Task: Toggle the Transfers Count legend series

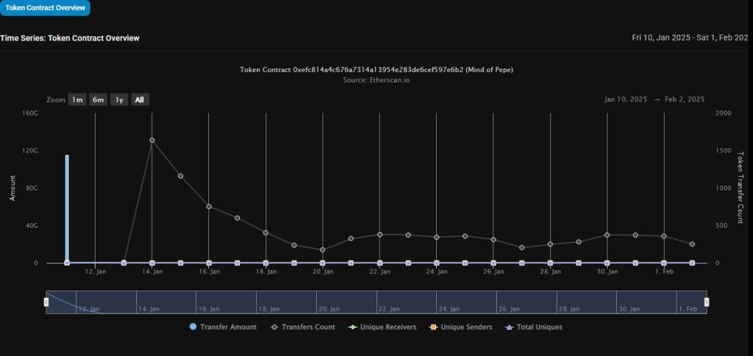Action: pyautogui.click(x=302, y=327)
